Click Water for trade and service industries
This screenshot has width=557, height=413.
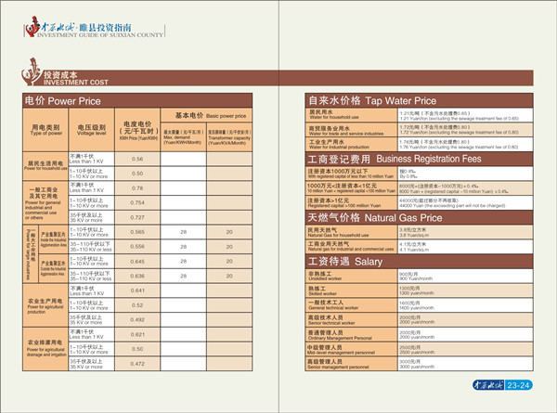click(351, 130)
